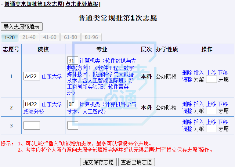
Task: Click 插入 link for choice 2
Action: [x=199, y=104]
